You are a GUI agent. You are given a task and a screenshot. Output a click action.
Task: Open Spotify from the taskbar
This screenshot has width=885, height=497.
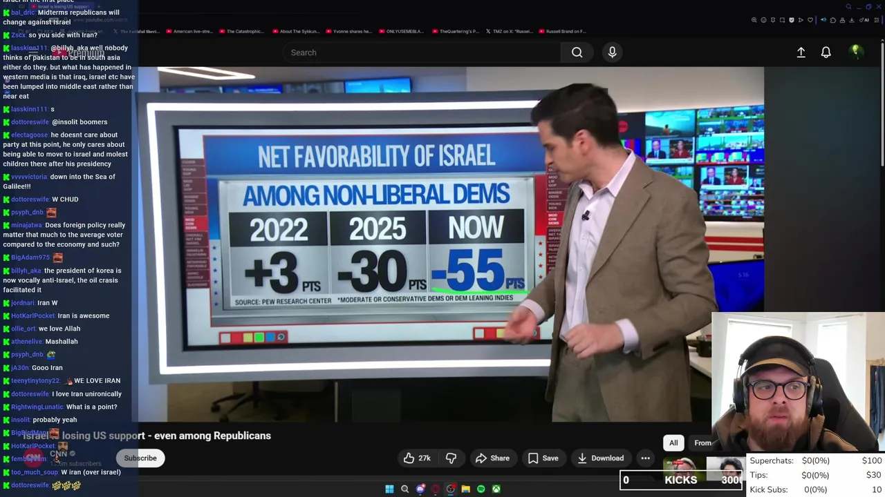(481, 489)
